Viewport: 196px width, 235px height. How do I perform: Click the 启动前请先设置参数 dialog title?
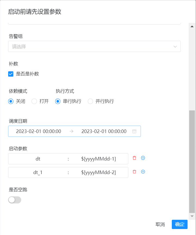point(35,11)
